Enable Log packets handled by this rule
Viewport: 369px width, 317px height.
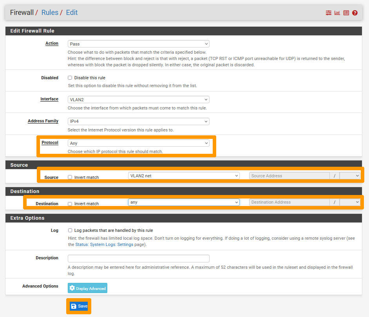[x=70, y=230]
